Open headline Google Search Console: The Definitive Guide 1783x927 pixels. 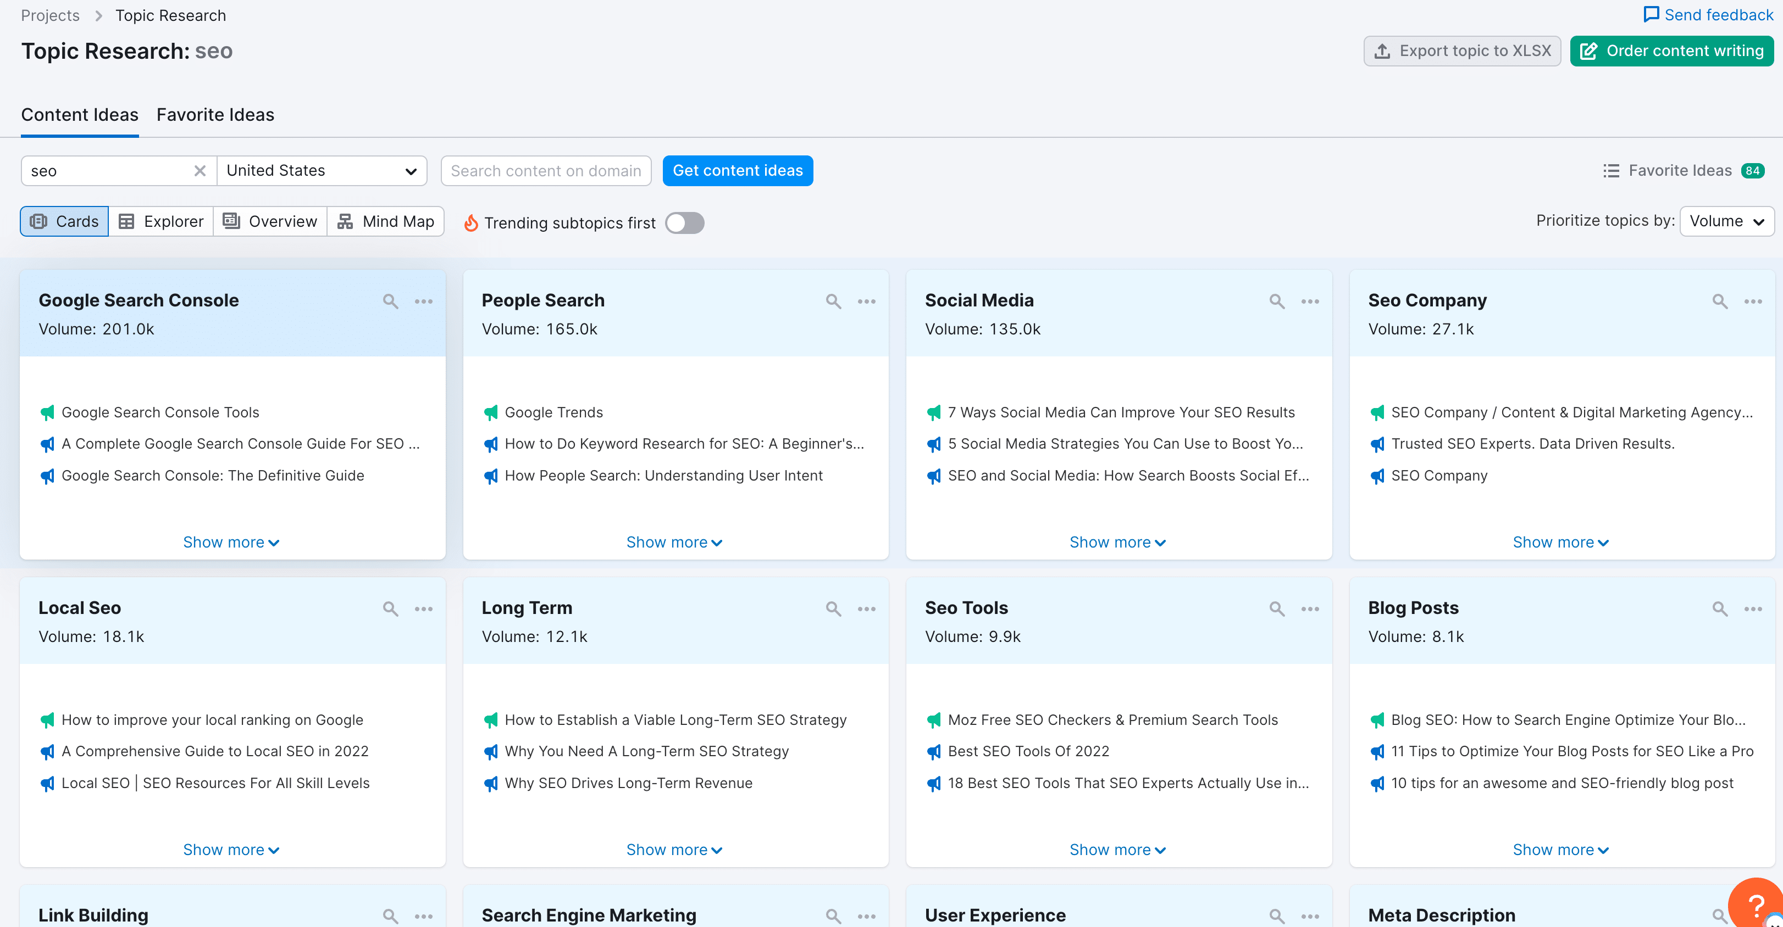pos(213,475)
